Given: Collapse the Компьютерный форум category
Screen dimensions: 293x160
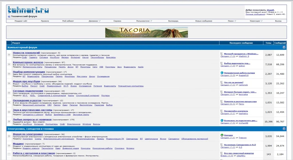Looking at the screenshot, I should pyautogui.click(x=284, y=48).
